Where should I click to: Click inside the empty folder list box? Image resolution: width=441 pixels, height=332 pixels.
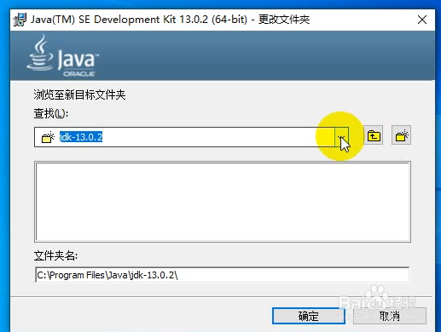pyautogui.click(x=223, y=202)
